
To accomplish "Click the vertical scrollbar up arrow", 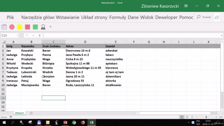I will point(222,41).
